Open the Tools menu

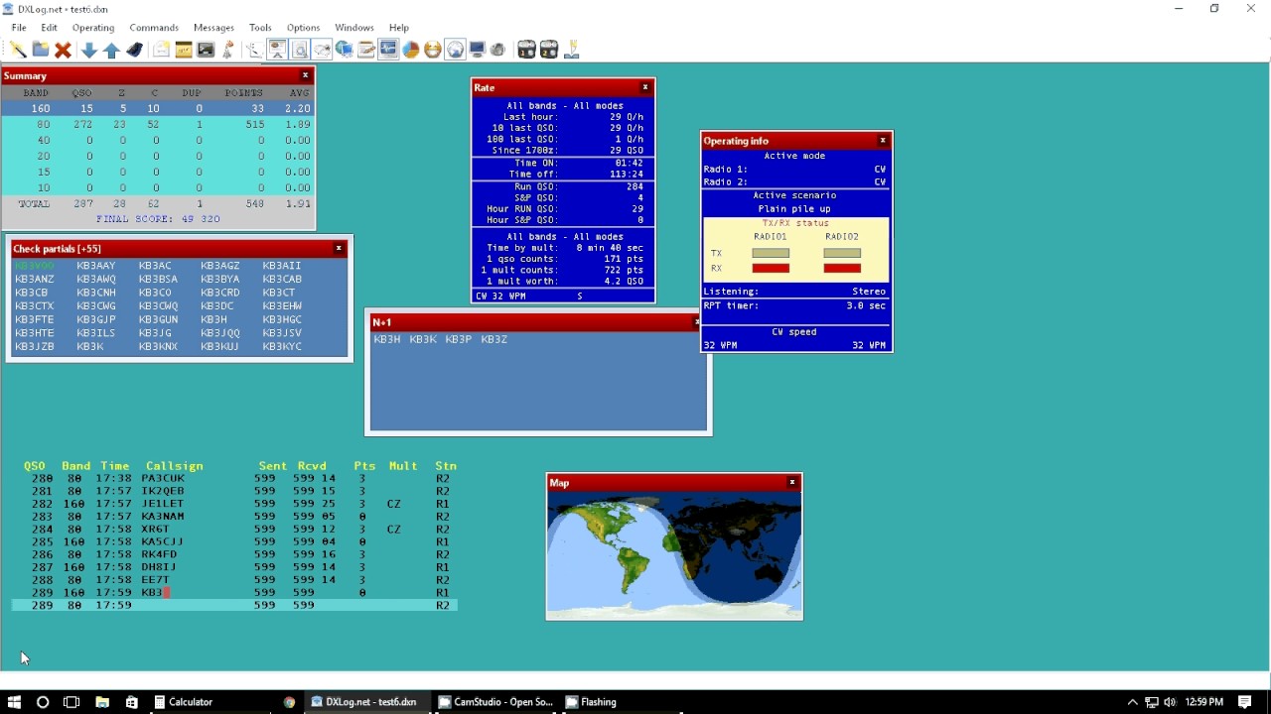(x=260, y=28)
